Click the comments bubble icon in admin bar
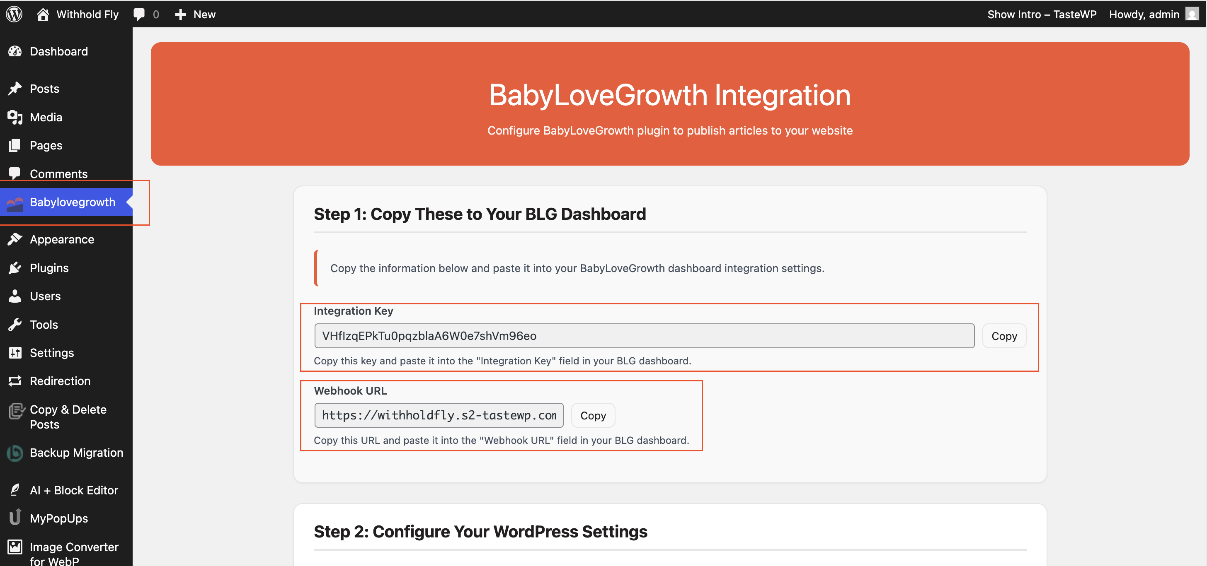This screenshot has height=566, width=1207. pos(139,14)
